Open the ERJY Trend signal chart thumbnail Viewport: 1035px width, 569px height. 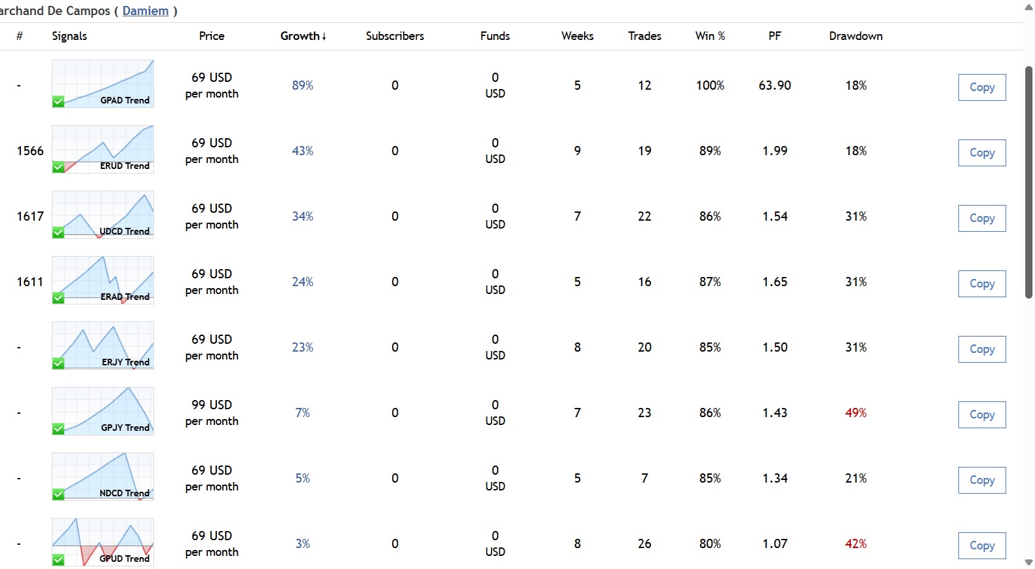[x=103, y=345]
